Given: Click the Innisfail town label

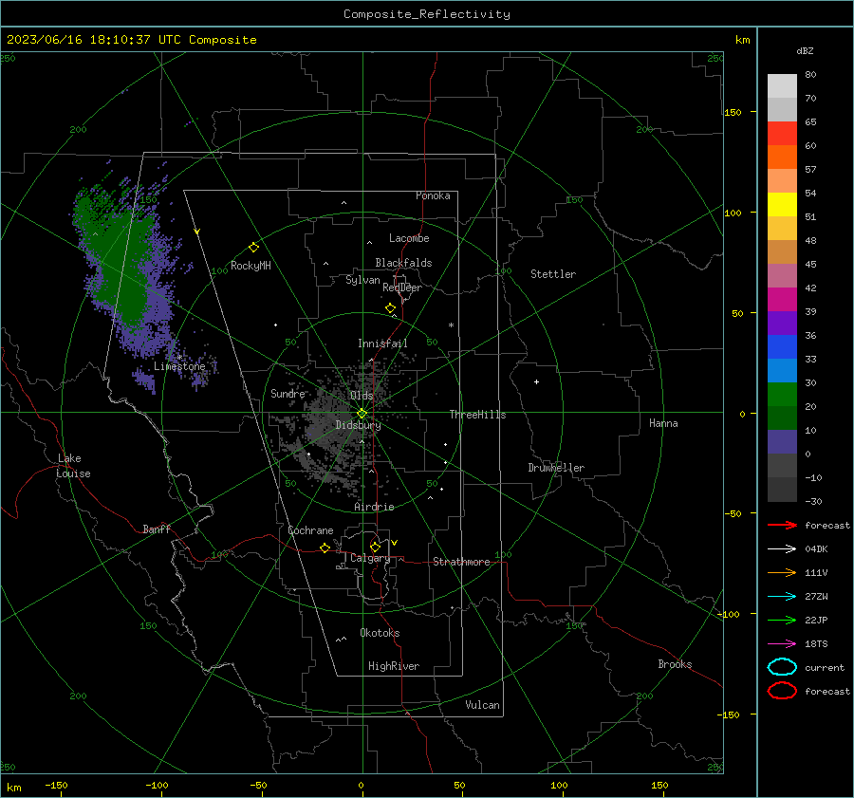Looking at the screenshot, I should coord(382,343).
